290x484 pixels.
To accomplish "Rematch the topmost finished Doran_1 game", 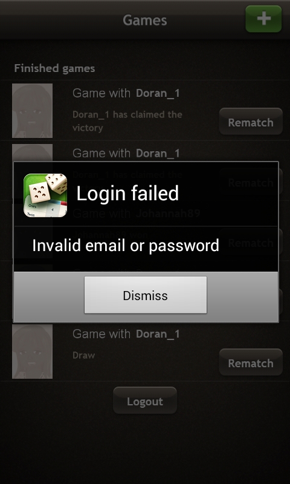I will pos(251,122).
